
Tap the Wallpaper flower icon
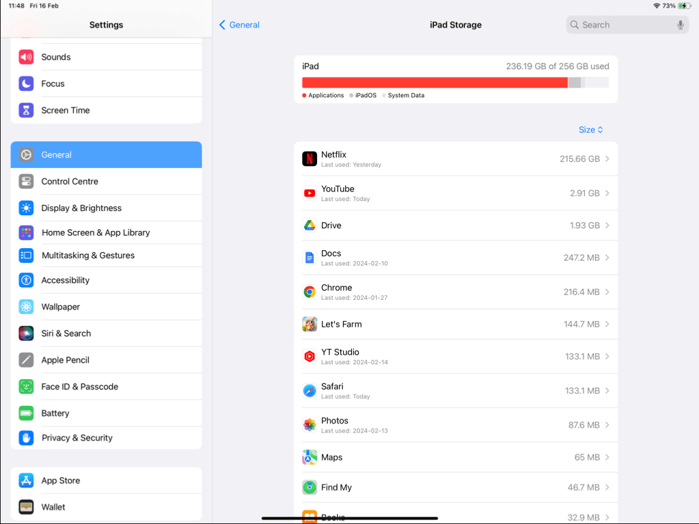[26, 307]
